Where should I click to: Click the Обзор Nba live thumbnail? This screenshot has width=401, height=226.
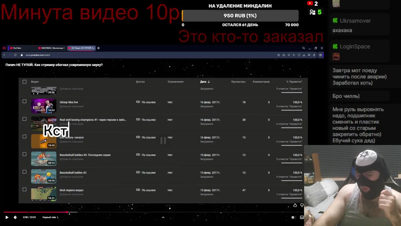coord(44,106)
